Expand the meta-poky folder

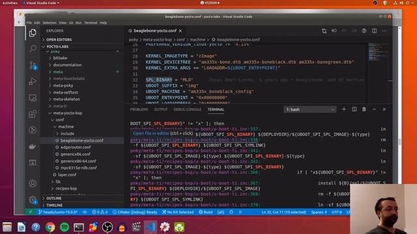tap(63, 85)
